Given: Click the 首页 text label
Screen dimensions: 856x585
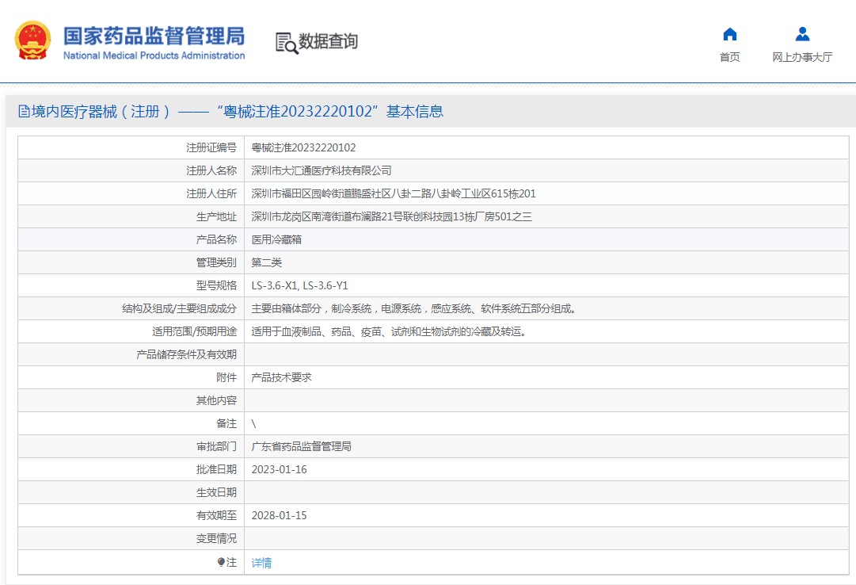Looking at the screenshot, I should coord(729,57).
